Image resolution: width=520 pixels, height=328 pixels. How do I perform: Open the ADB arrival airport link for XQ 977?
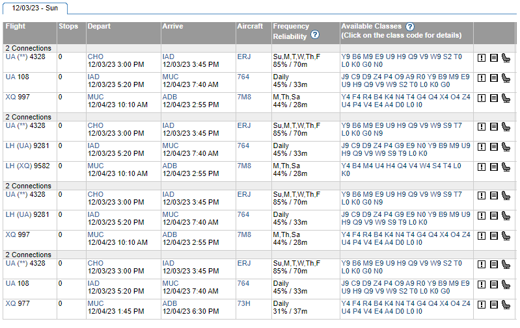169,303
